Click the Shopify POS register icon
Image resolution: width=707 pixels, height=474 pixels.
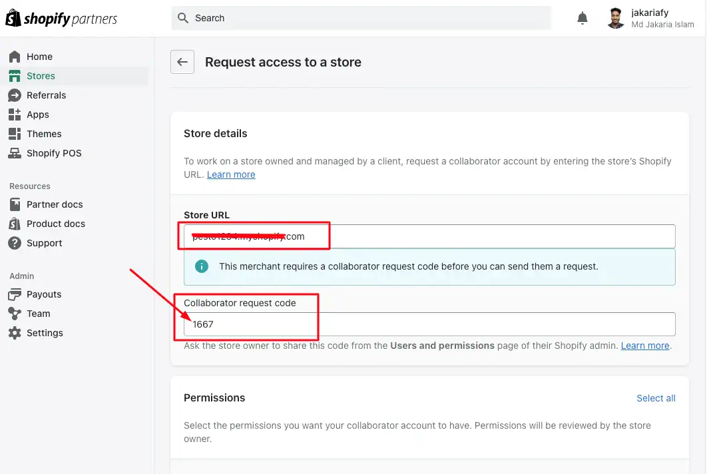point(15,153)
